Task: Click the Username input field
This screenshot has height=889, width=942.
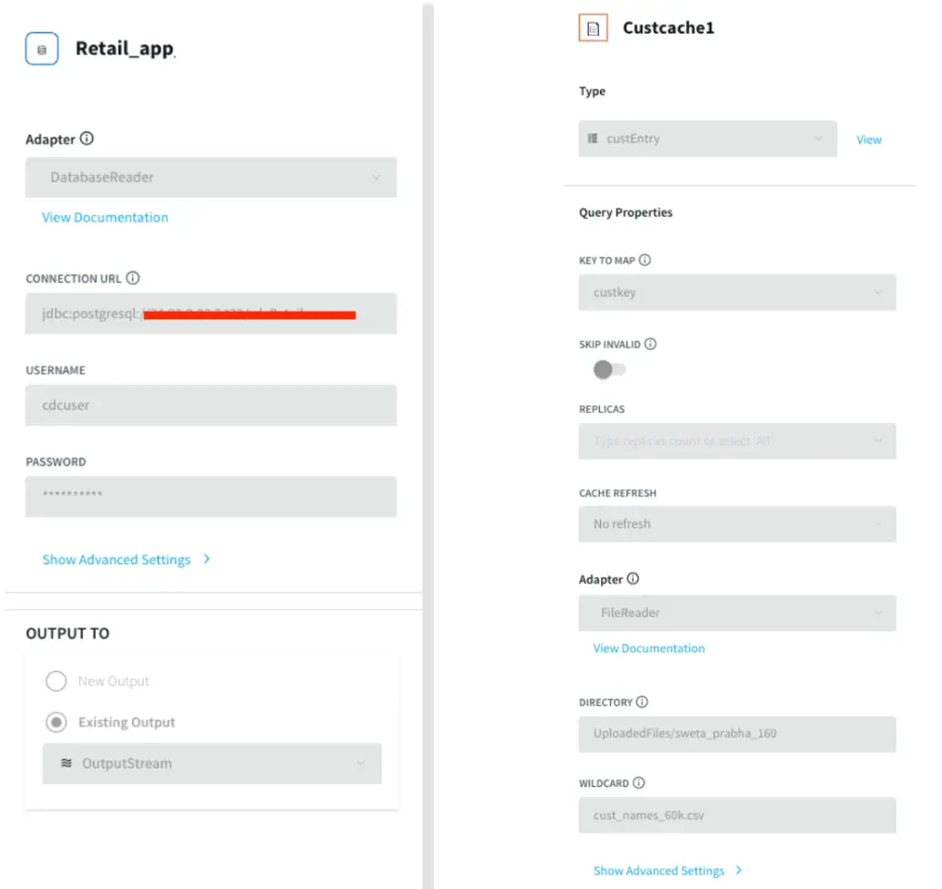Action: coord(211,406)
